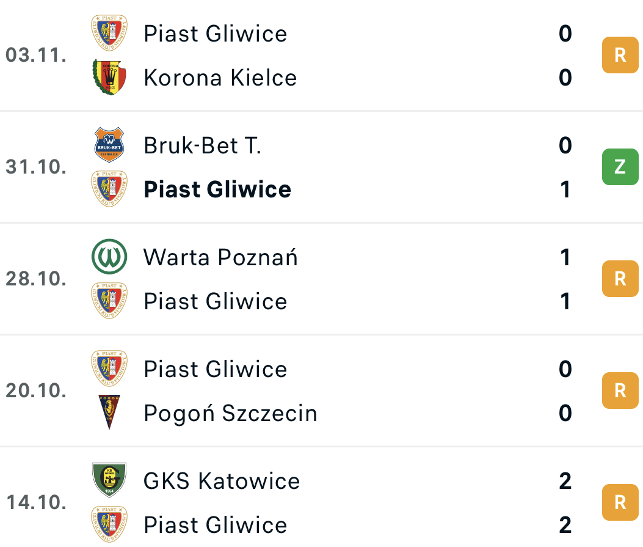The height and width of the screenshot is (547, 643).
Task: Select the Warta Poznań team name
Action: [220, 257]
